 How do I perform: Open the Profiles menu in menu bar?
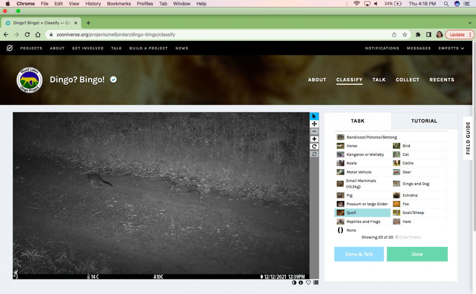(145, 4)
